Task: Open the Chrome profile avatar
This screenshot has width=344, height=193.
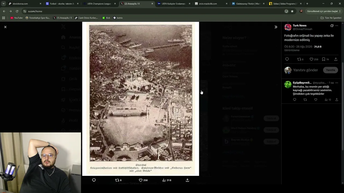Action: coord(301,11)
